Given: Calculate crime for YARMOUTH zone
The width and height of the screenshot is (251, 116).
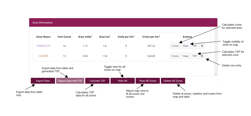Looking at the screenshot, I should pyautogui.click(x=175, y=46).
